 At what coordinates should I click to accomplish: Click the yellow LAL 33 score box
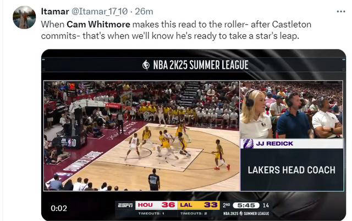pos(199,205)
